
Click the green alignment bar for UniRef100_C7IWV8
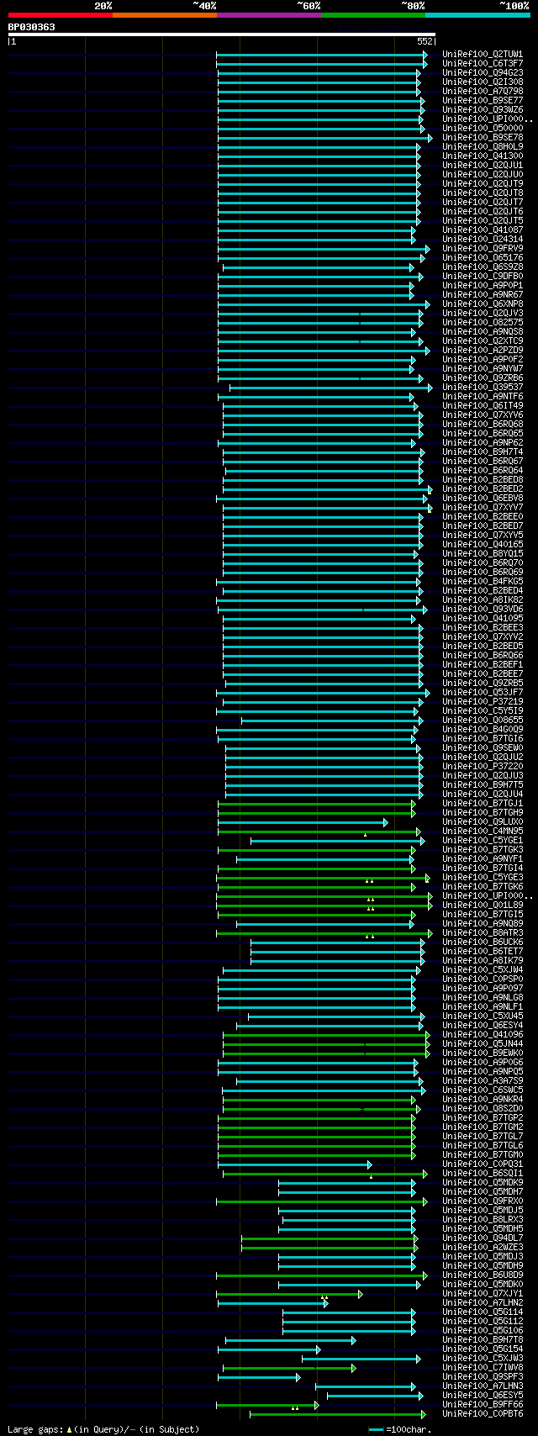(x=289, y=1367)
